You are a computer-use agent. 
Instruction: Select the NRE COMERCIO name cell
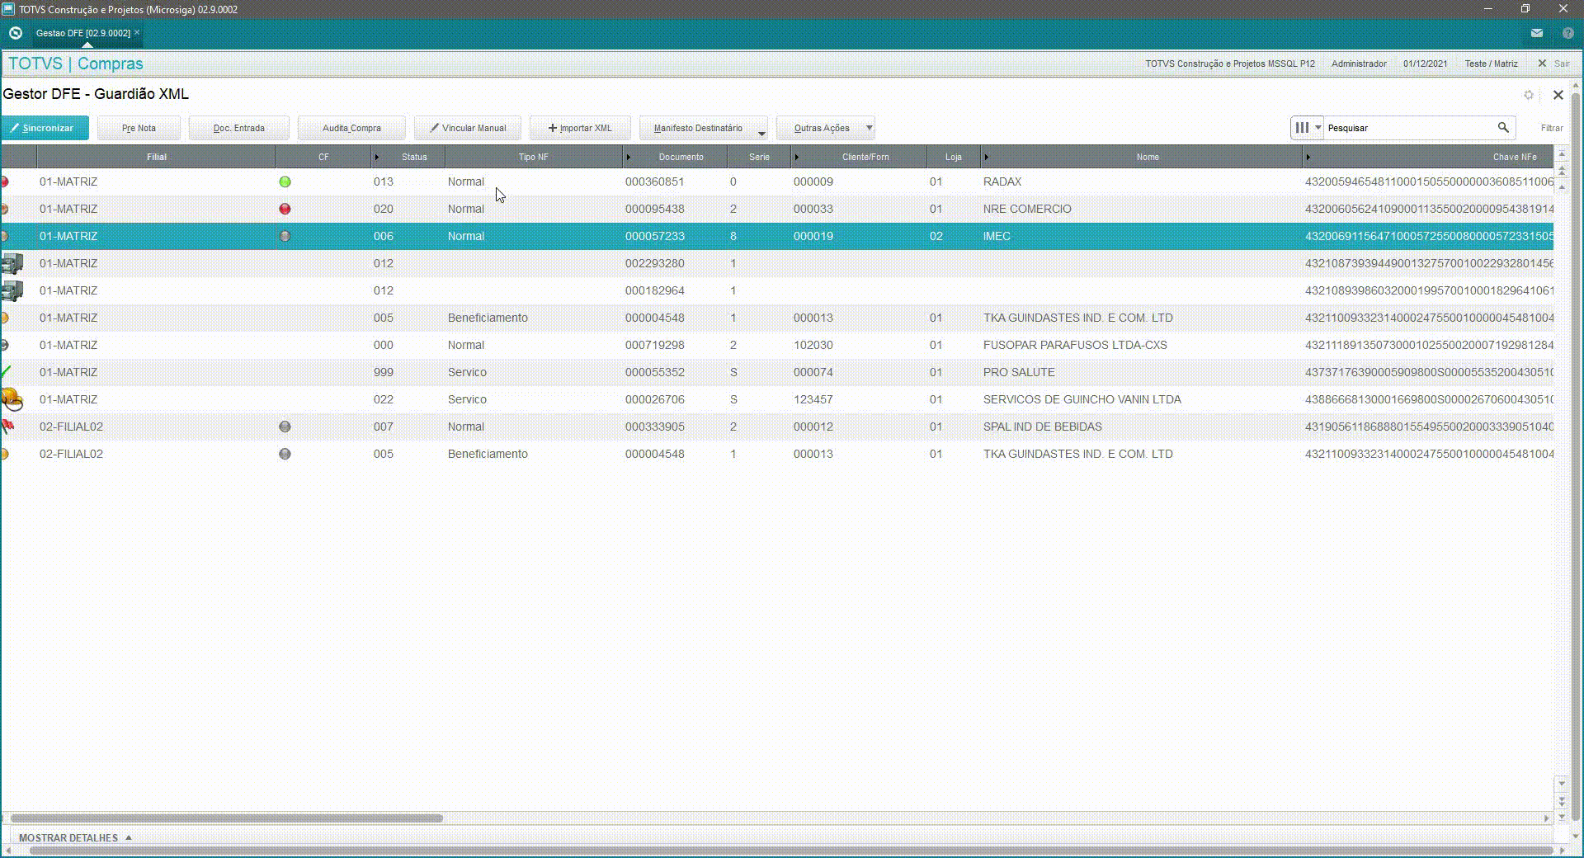(1027, 209)
